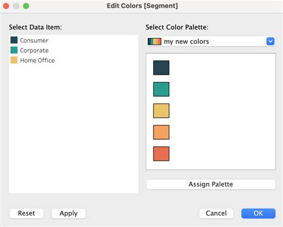Pick the yellow palette color
283x227 pixels.
click(161, 111)
